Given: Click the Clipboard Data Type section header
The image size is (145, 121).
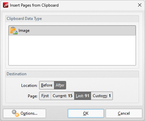Looking at the screenshot, I should click(72, 19).
